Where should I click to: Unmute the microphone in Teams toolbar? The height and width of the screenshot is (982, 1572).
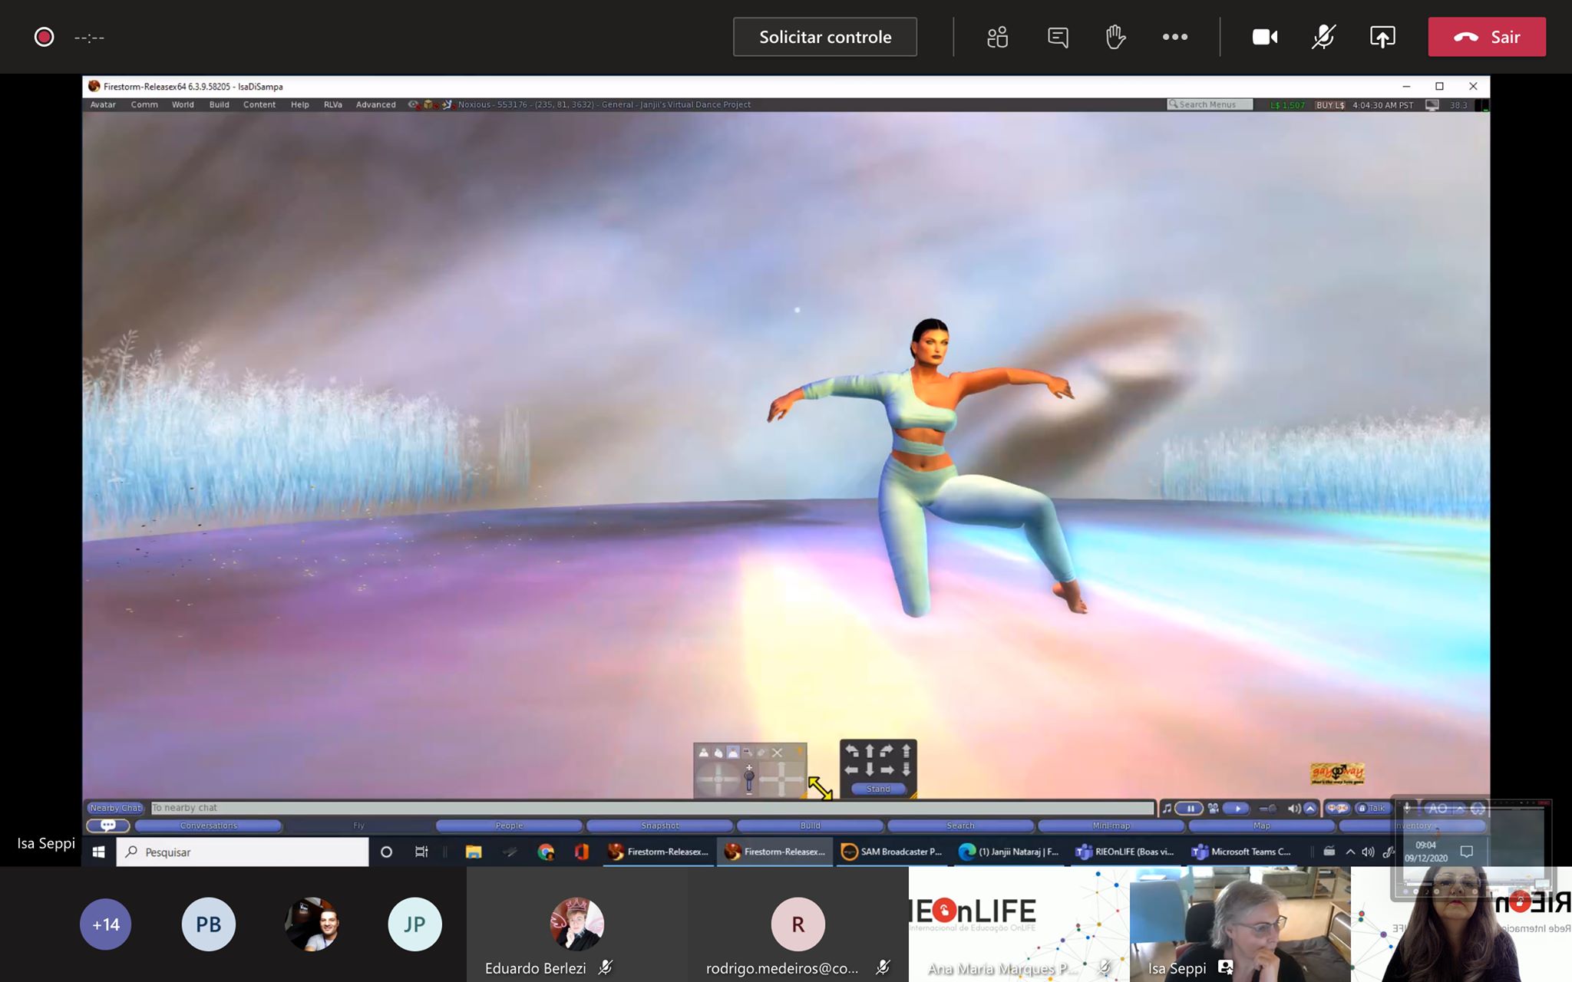tap(1323, 37)
